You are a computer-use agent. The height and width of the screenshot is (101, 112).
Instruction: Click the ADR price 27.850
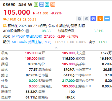click(x=49, y=37)
